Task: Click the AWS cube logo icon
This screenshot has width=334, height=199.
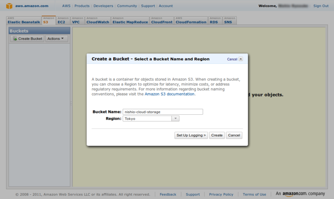Action: 9,6
